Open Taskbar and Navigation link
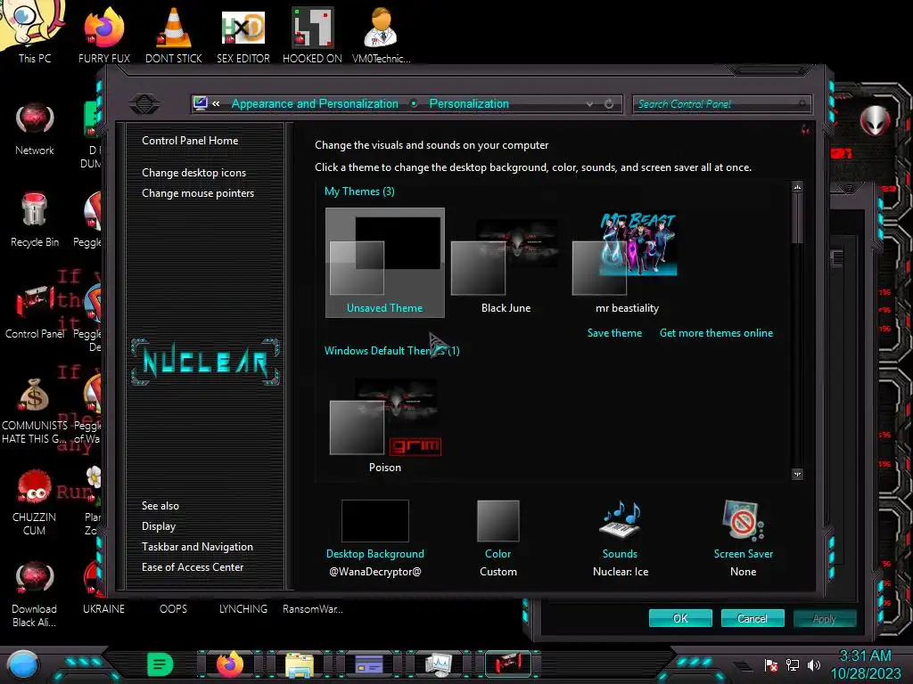The height and width of the screenshot is (684, 913). (197, 547)
